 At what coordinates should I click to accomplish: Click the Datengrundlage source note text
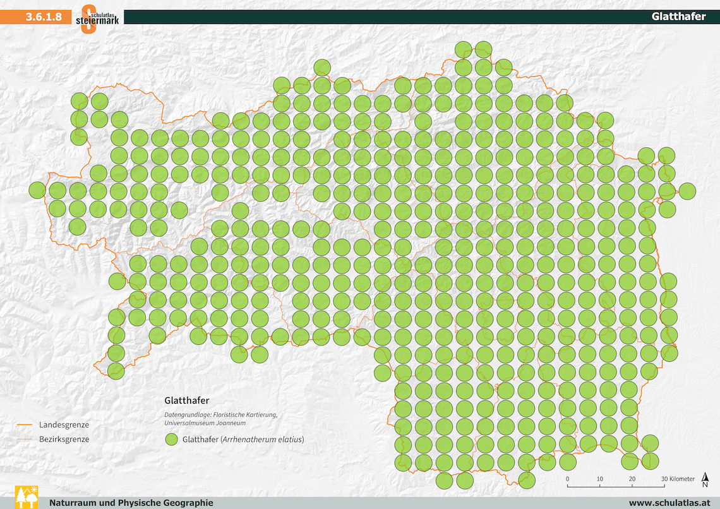pyautogui.click(x=220, y=419)
